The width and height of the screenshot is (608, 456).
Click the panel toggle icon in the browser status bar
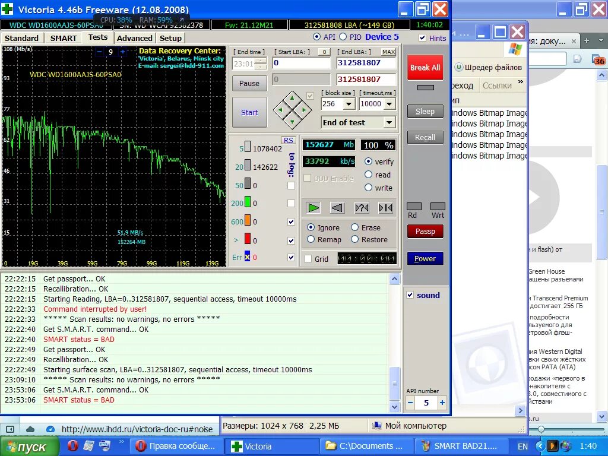coord(10,429)
